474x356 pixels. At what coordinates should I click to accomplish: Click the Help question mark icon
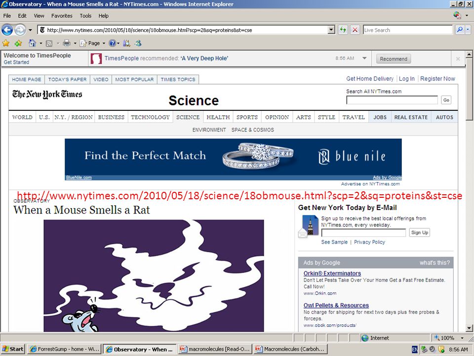click(x=112, y=44)
